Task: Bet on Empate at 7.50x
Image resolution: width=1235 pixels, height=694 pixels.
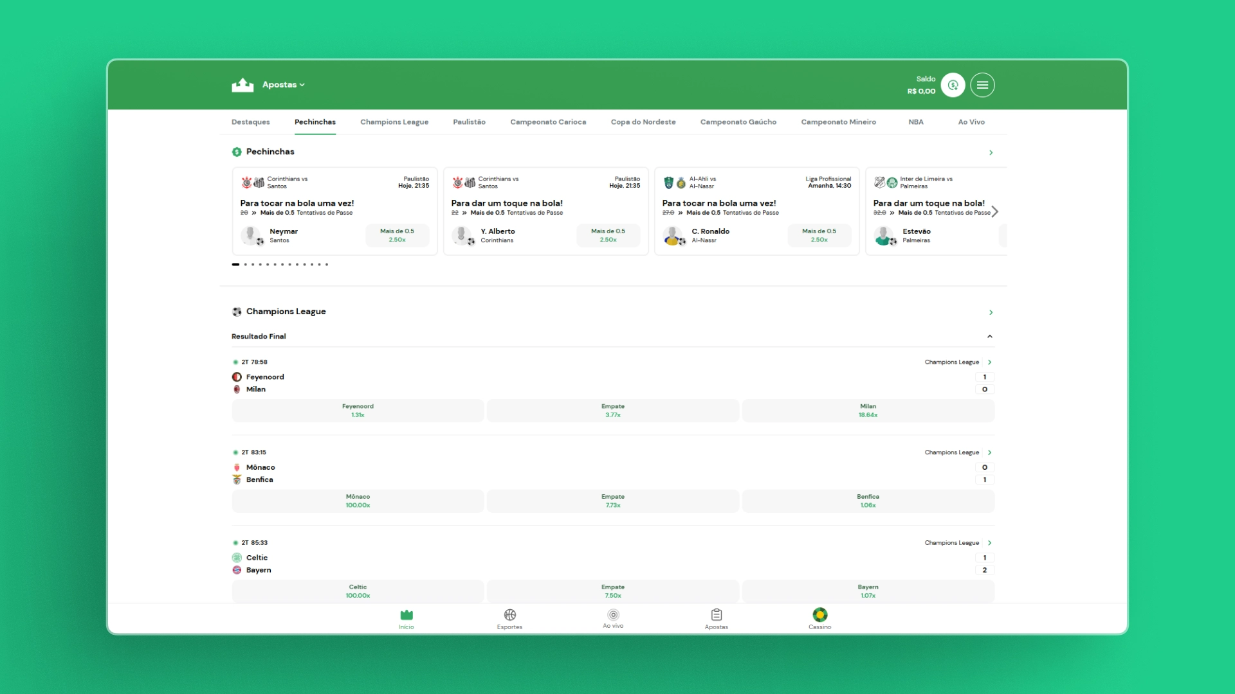Action: [613, 591]
